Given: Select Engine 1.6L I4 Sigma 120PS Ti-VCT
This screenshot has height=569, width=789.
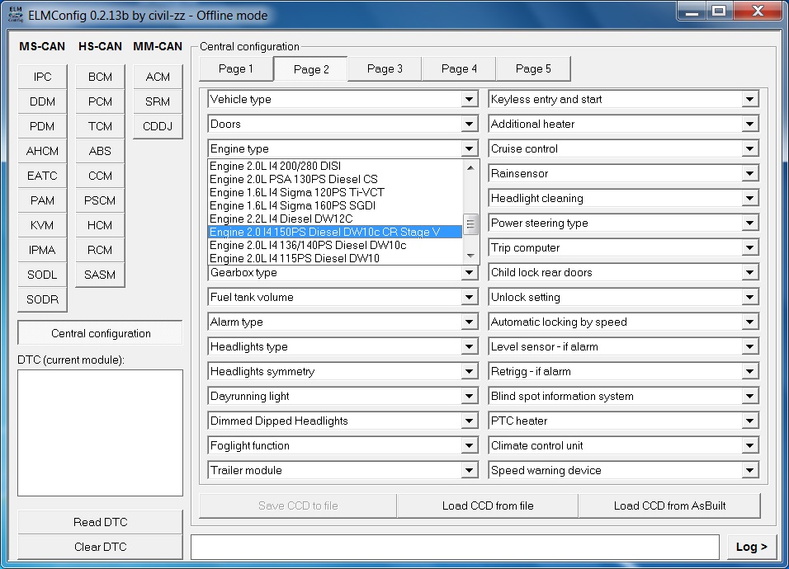Looking at the screenshot, I should point(296,192).
